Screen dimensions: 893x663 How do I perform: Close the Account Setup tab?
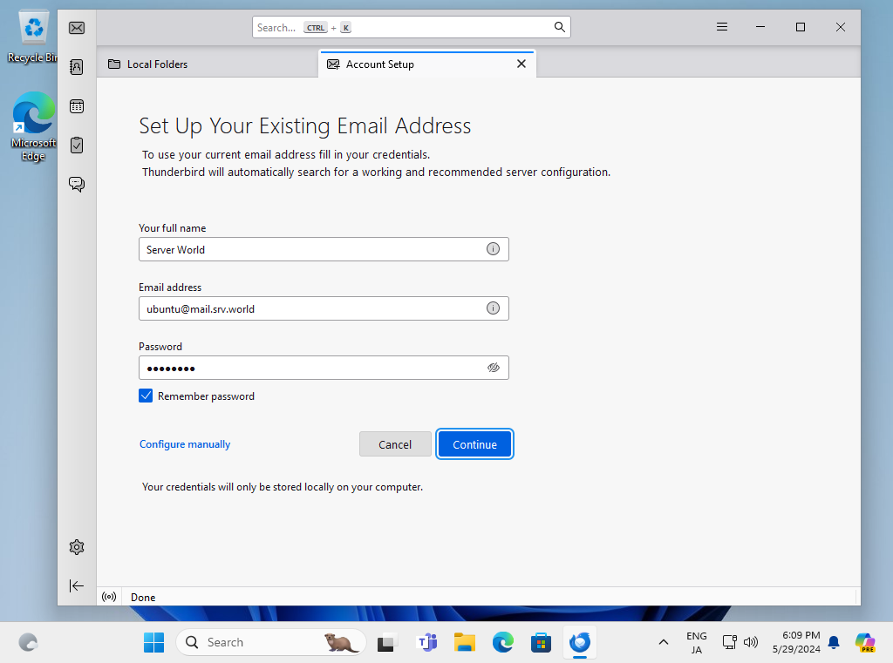(521, 64)
